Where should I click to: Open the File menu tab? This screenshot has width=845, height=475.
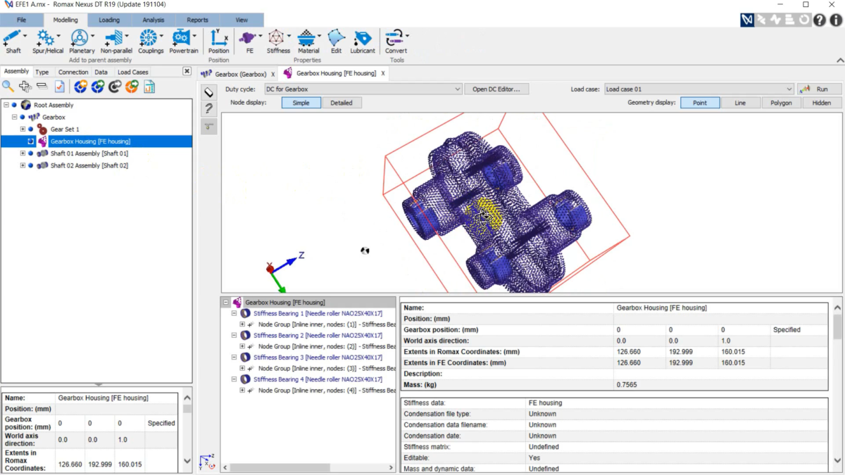[22, 20]
